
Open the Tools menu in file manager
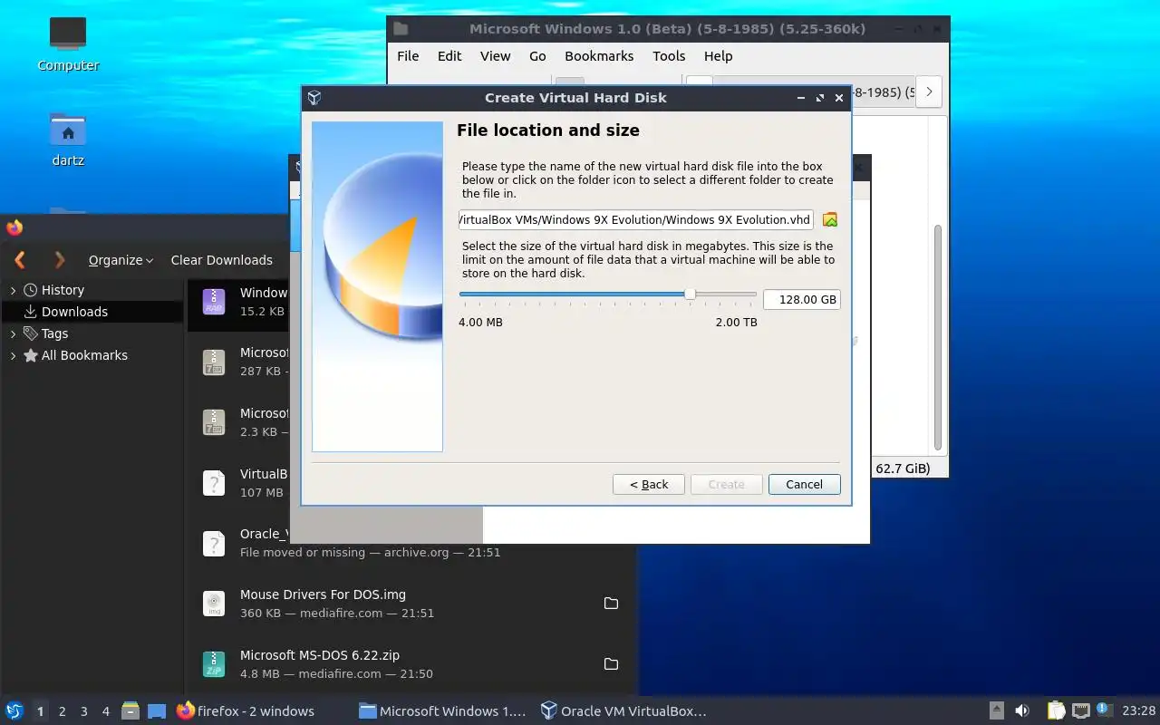tap(669, 56)
